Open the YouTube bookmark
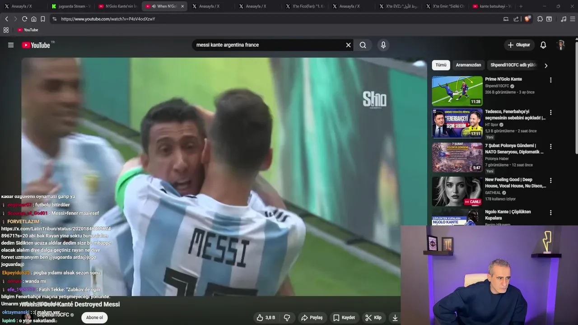 (28, 30)
